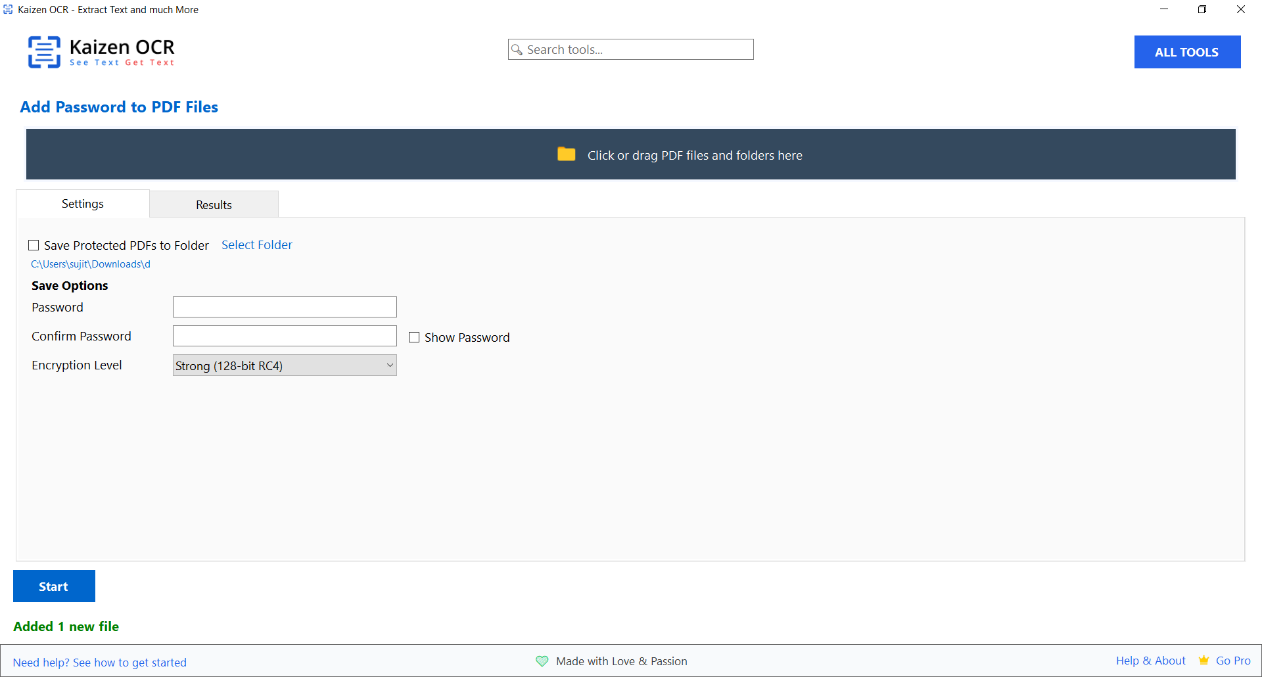The height and width of the screenshot is (677, 1262).
Task: Open the Downloads output folder path link
Action: pos(91,264)
